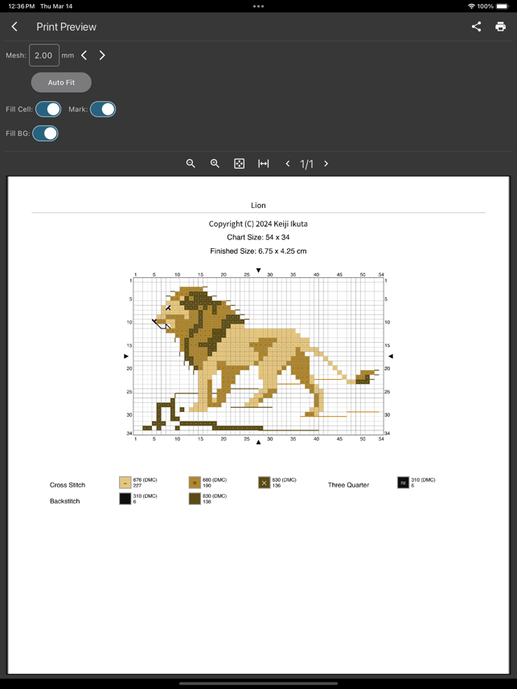The image size is (517, 689).
Task: Toggle the Mark switch
Action: (x=103, y=109)
